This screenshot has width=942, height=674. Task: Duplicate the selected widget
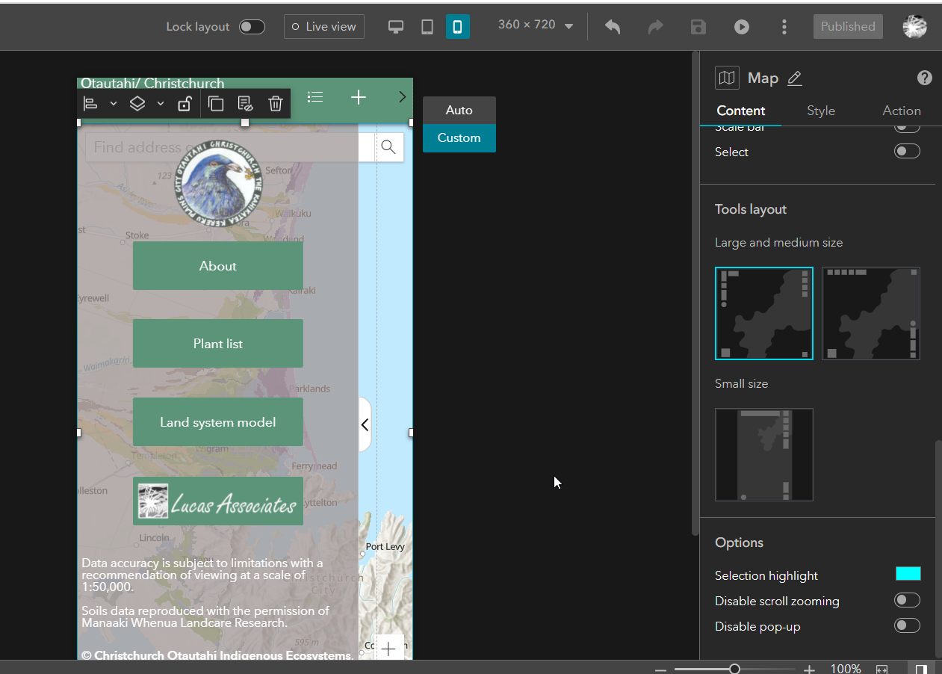[x=217, y=103]
